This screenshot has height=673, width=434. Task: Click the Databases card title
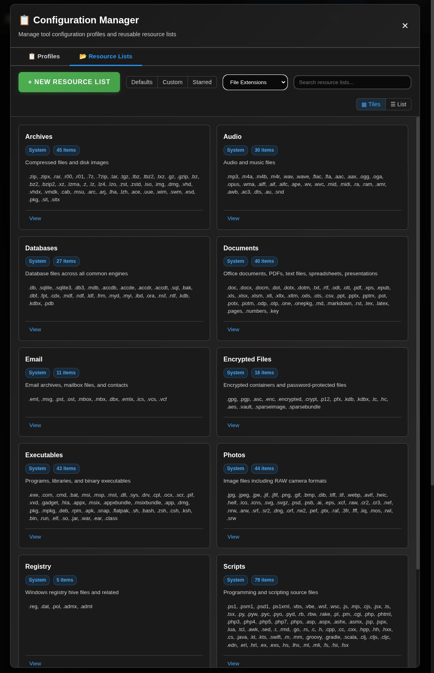[41, 248]
